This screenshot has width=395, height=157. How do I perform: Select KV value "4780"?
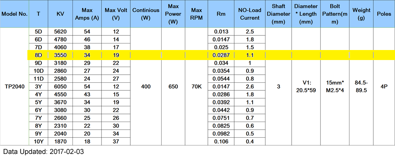click(60, 39)
